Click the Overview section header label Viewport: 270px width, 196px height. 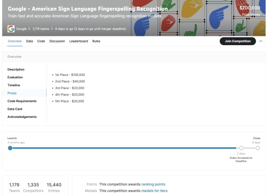pos(14,57)
